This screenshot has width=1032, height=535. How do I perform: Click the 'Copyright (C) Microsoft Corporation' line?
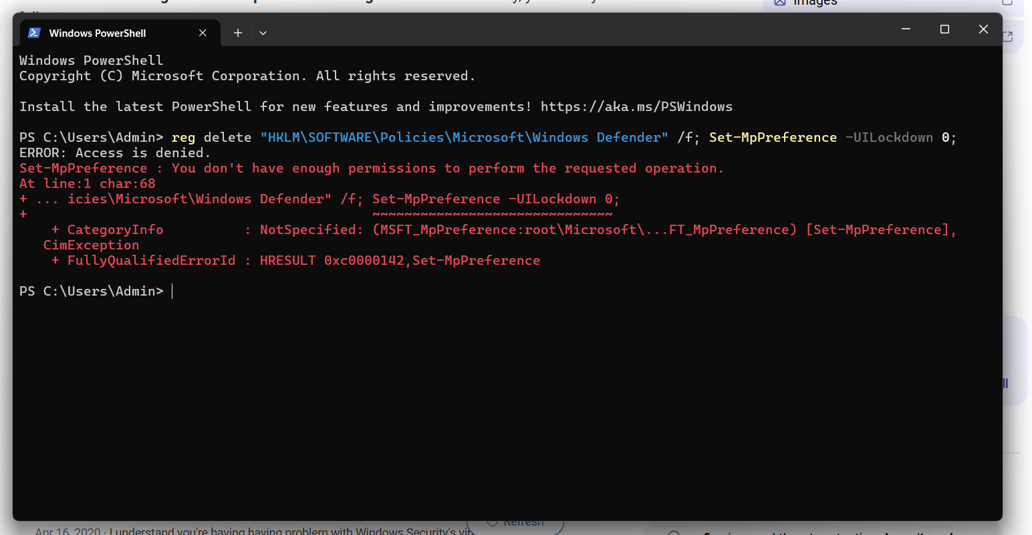tap(247, 76)
